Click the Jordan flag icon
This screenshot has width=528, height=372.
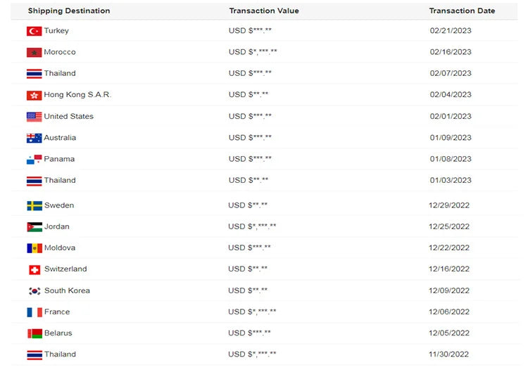point(34,227)
